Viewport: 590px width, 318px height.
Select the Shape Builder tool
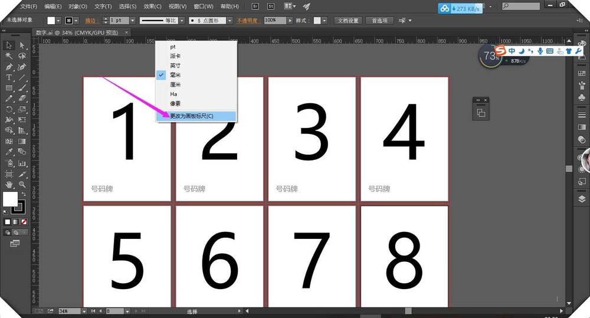pos(9,130)
